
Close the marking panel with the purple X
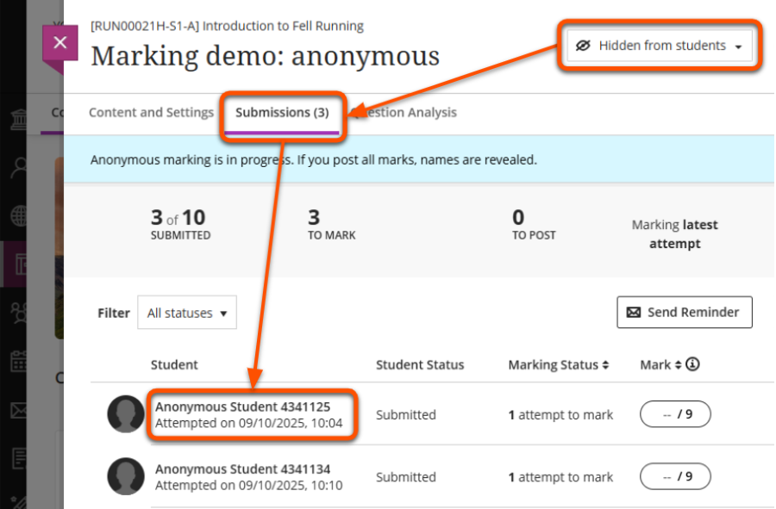pos(59,42)
